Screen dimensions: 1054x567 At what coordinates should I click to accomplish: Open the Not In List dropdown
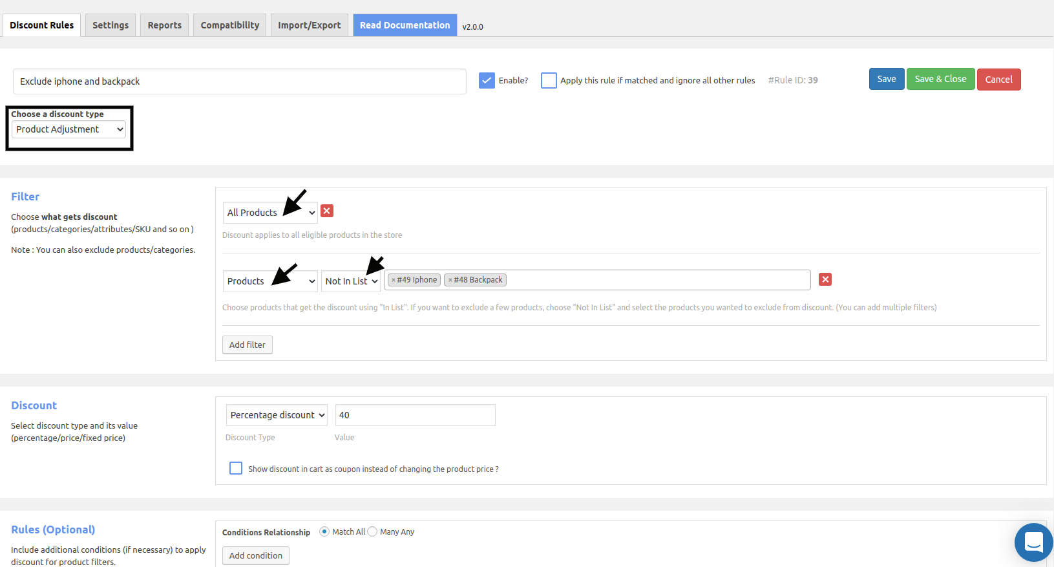[351, 281]
